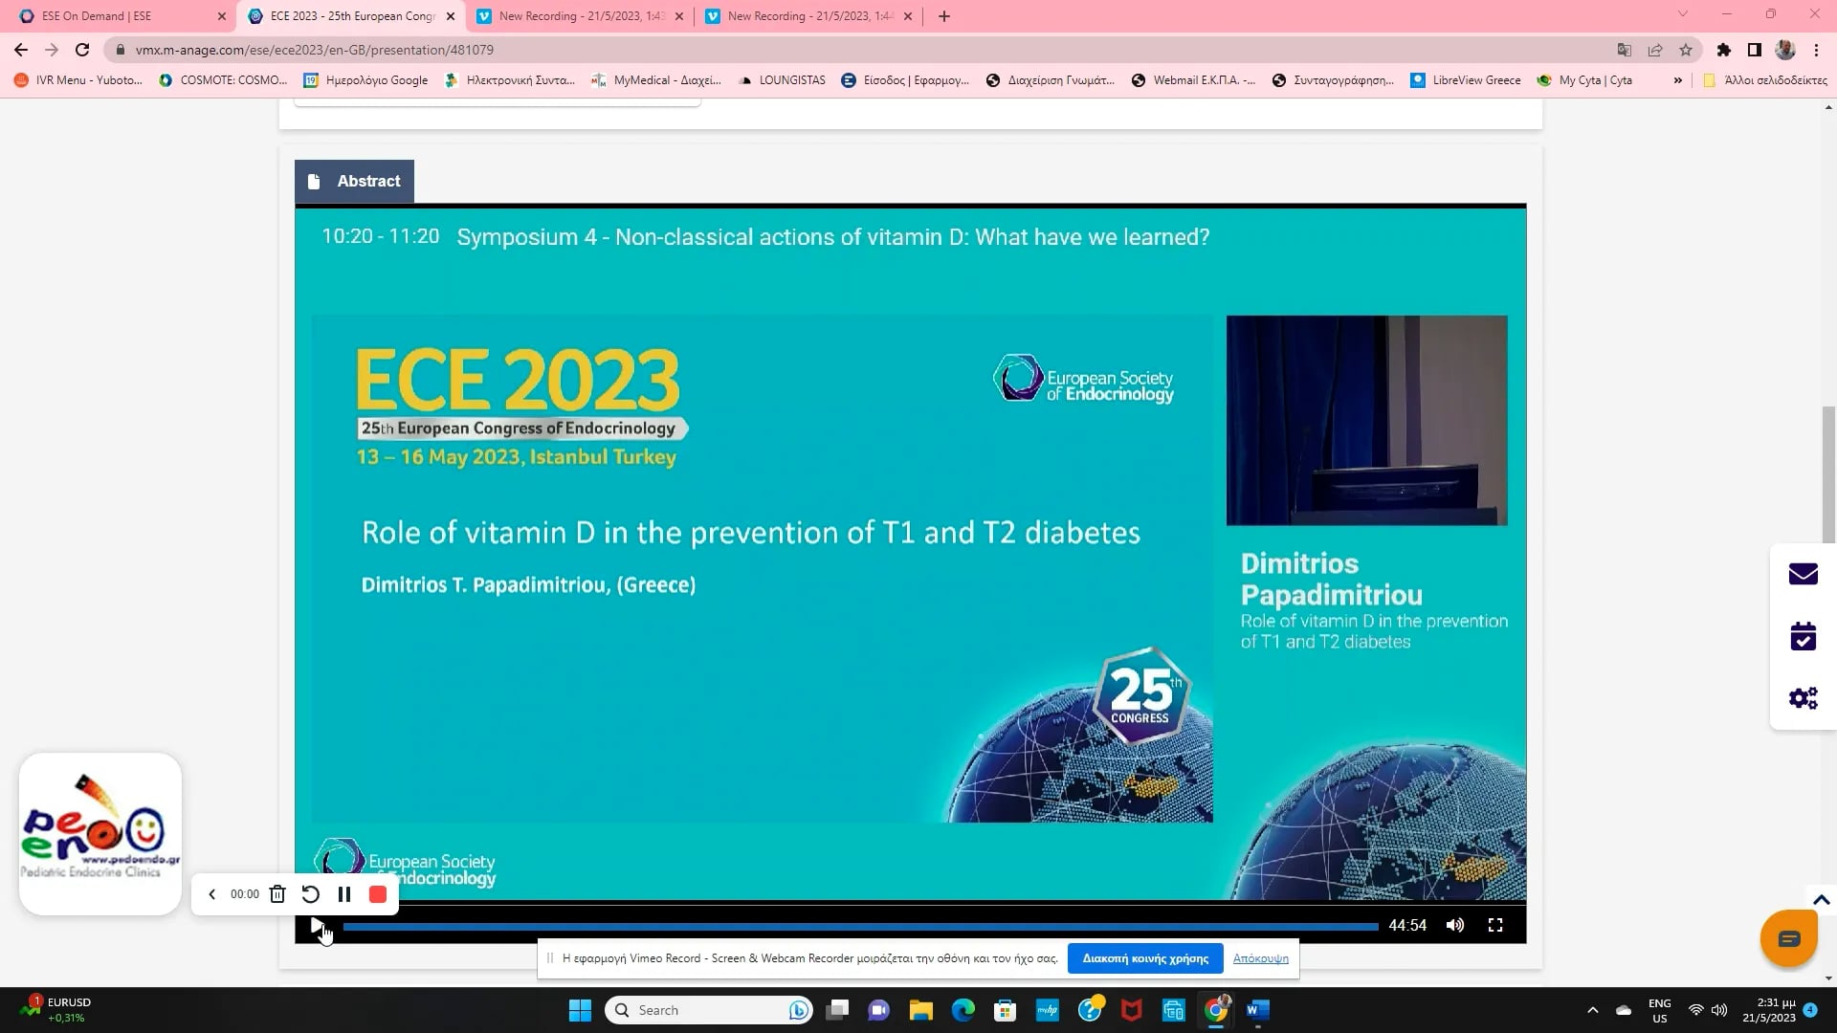Mute the video player volume
The image size is (1837, 1033).
(1455, 925)
